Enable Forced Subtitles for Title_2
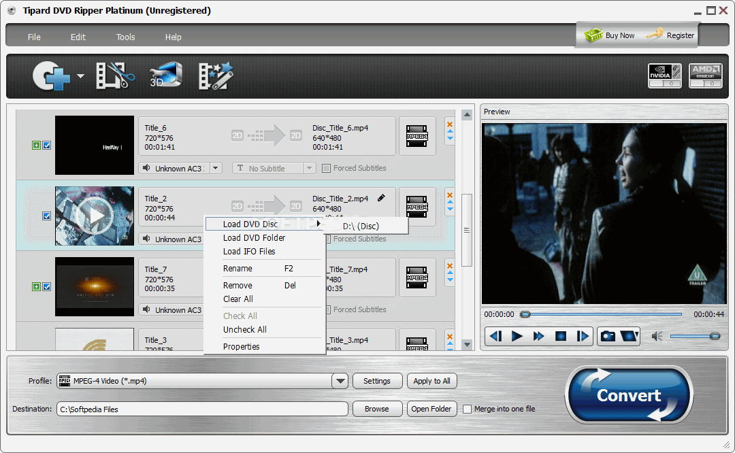 point(329,239)
